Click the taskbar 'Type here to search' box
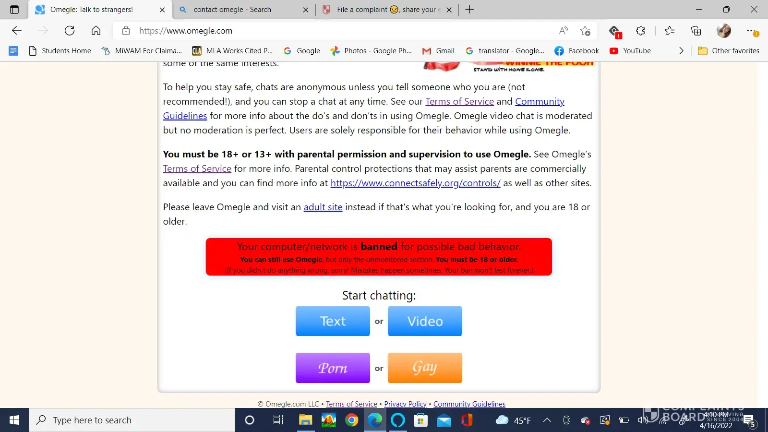This screenshot has height=432, width=768. pyautogui.click(x=132, y=420)
